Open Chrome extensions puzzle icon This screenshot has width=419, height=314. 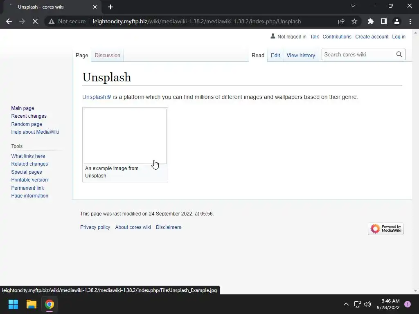pyautogui.click(x=371, y=21)
